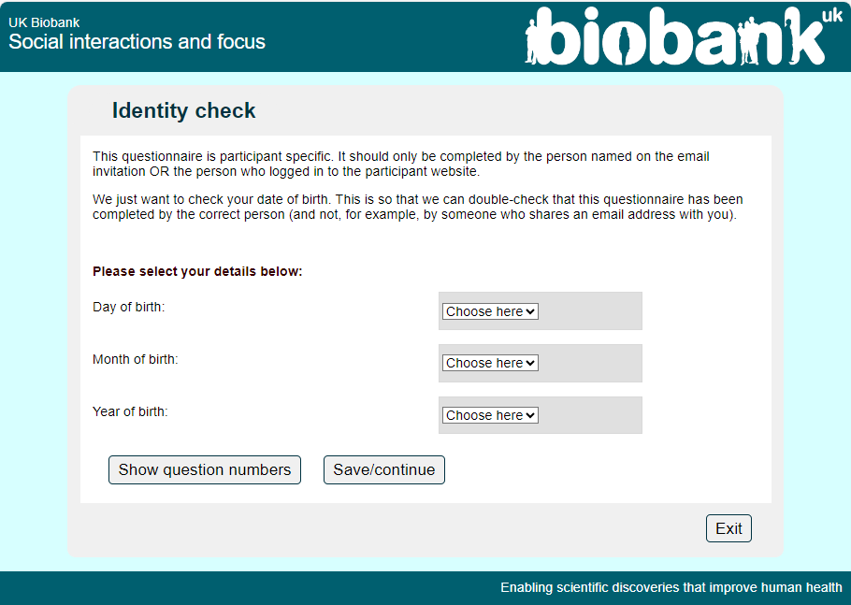This screenshot has width=851, height=605.
Task: Click the 'UK Biobank' header text
Action: point(44,22)
